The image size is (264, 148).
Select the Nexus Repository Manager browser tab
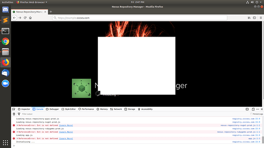coord(29,12)
